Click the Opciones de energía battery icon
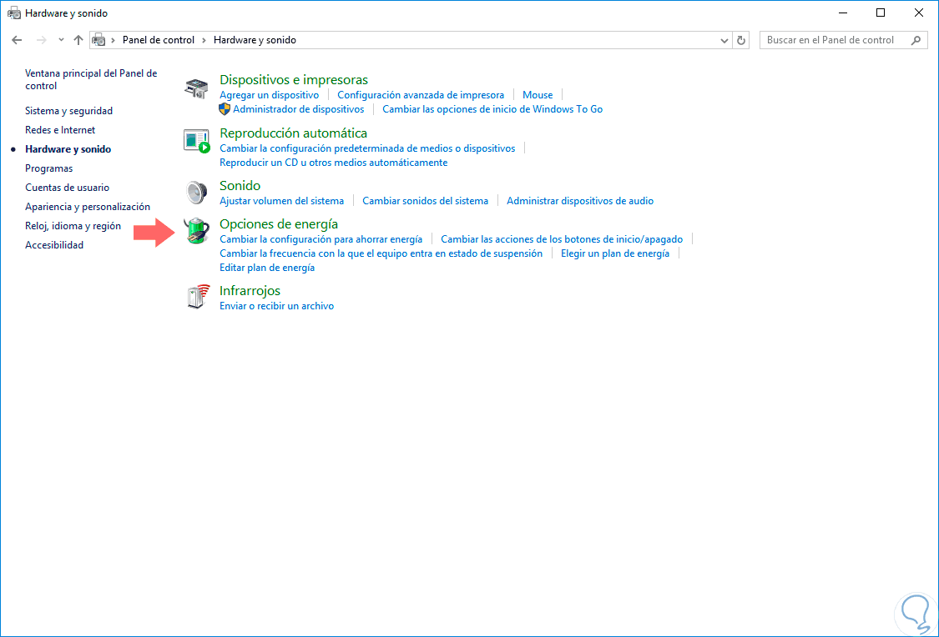The width and height of the screenshot is (939, 637). 196,231
